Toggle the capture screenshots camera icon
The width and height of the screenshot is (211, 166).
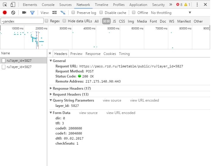click(x=24, y=12)
